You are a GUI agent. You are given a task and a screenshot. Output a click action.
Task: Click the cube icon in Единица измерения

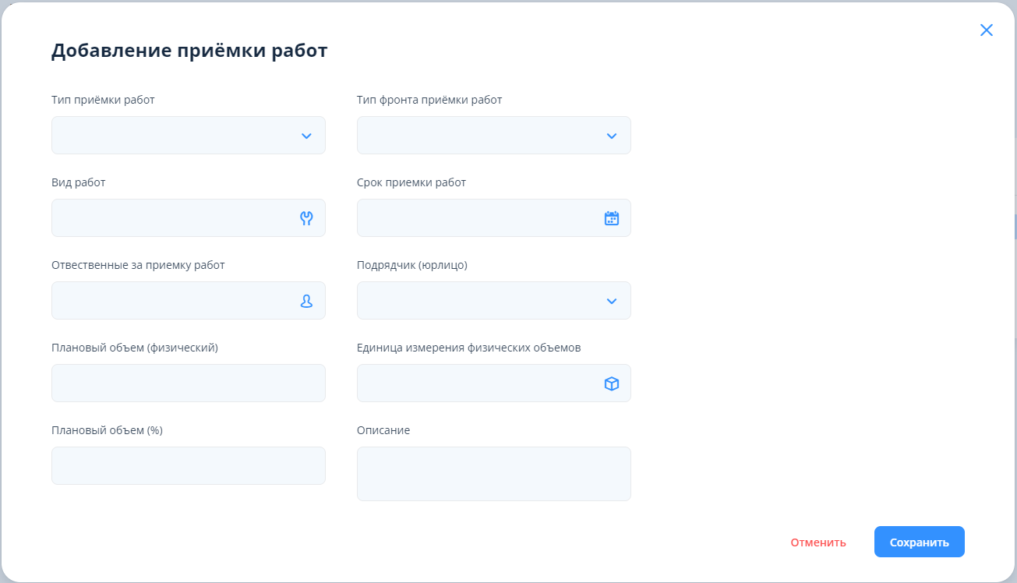coord(612,383)
